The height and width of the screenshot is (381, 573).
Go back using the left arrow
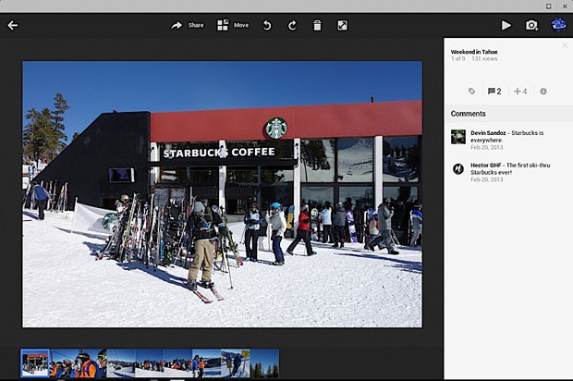[x=13, y=25]
